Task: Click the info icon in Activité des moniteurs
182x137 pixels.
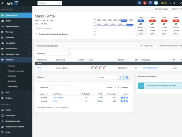Action: coord(141,86)
